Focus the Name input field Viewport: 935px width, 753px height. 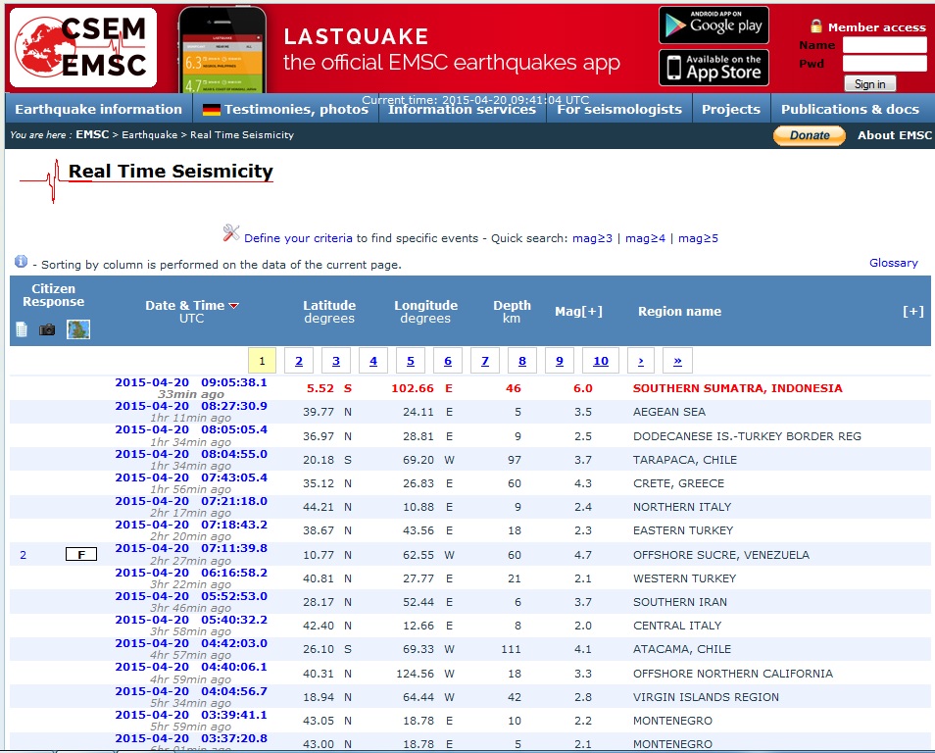pos(885,45)
